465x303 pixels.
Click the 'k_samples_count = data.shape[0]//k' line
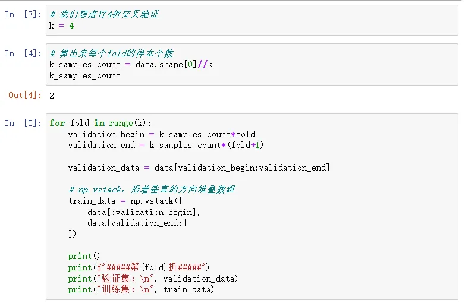pyautogui.click(x=131, y=64)
